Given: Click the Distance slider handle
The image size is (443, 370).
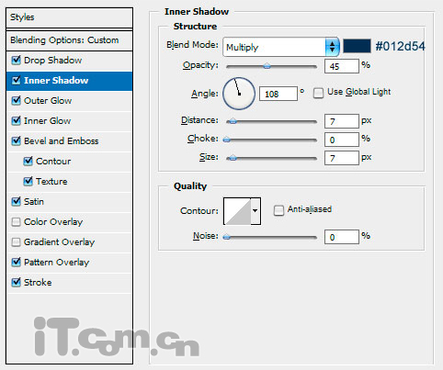Looking at the screenshot, I should pos(233,121).
